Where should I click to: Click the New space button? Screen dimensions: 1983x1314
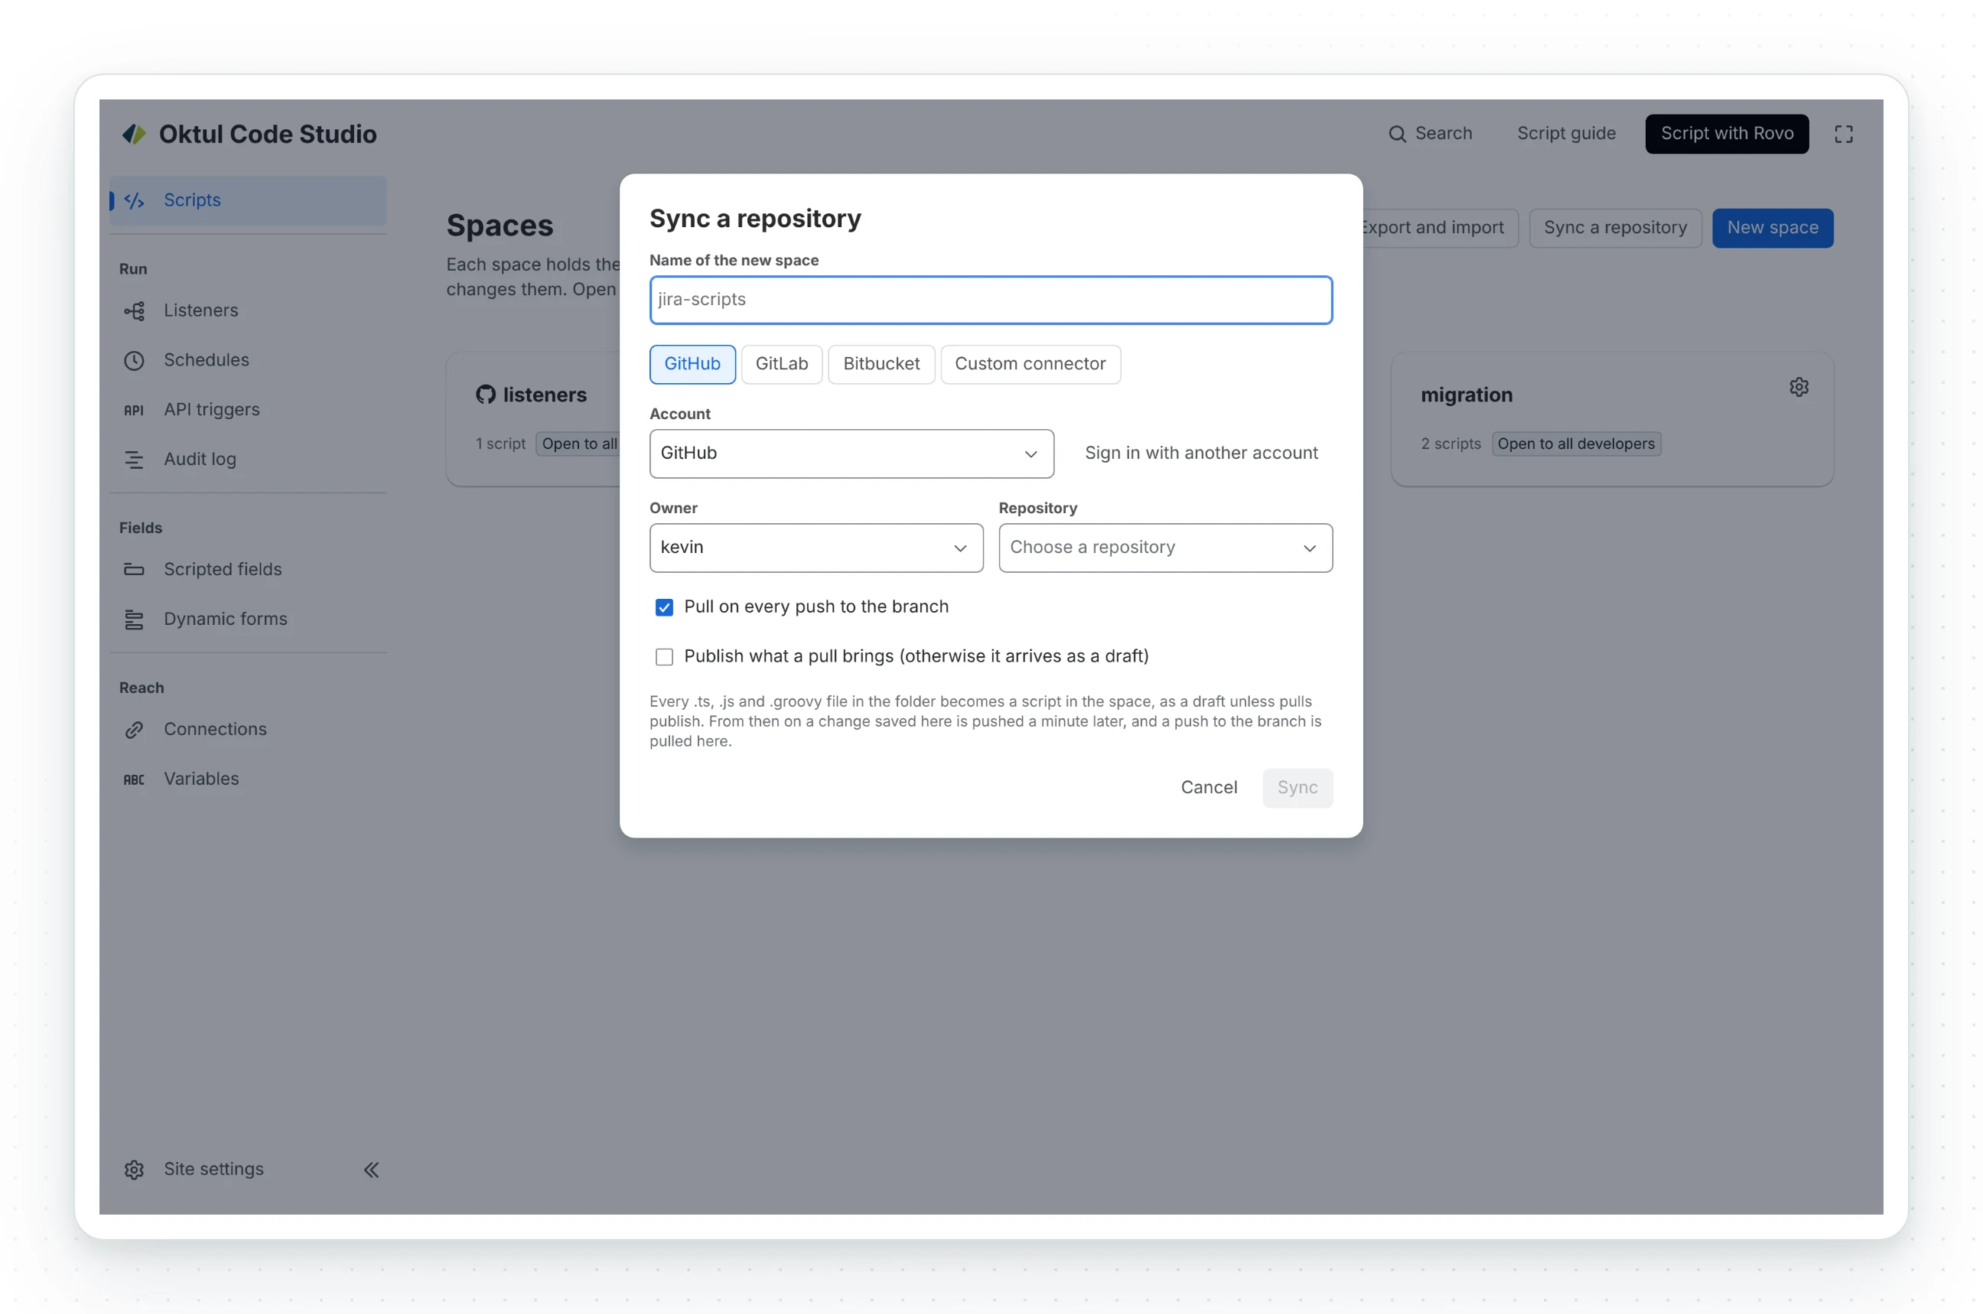(x=1773, y=228)
